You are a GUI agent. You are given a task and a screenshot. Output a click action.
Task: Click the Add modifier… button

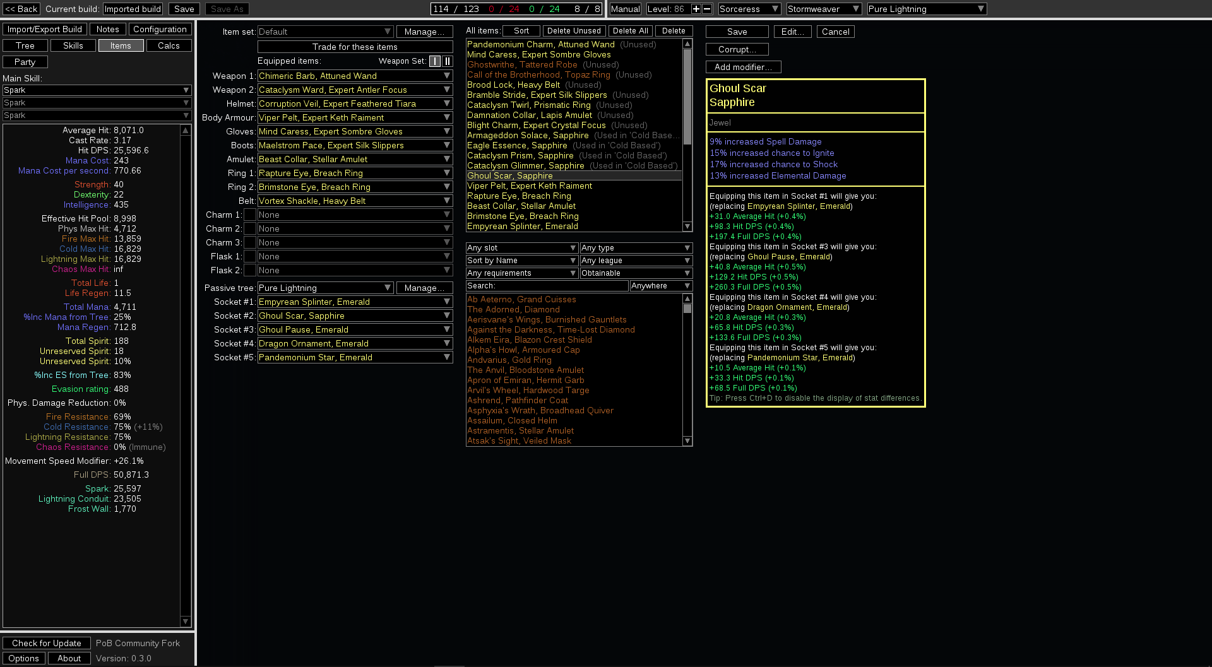tap(744, 66)
